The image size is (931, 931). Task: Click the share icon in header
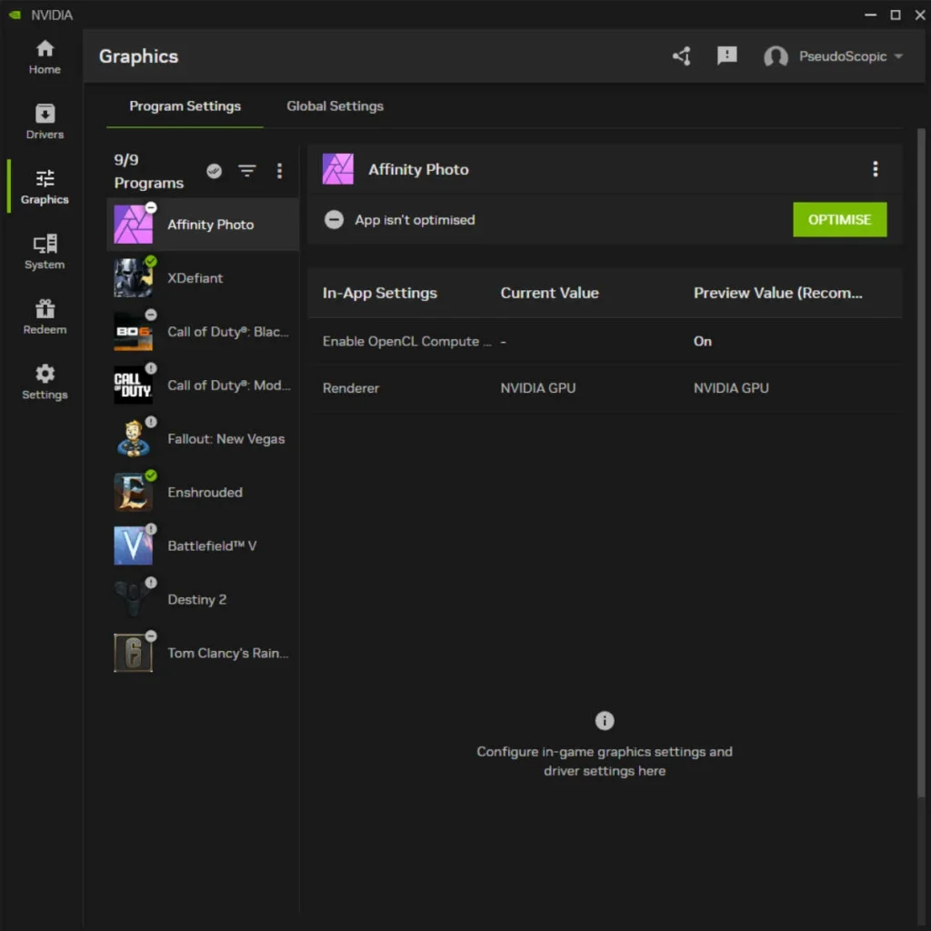pos(682,56)
